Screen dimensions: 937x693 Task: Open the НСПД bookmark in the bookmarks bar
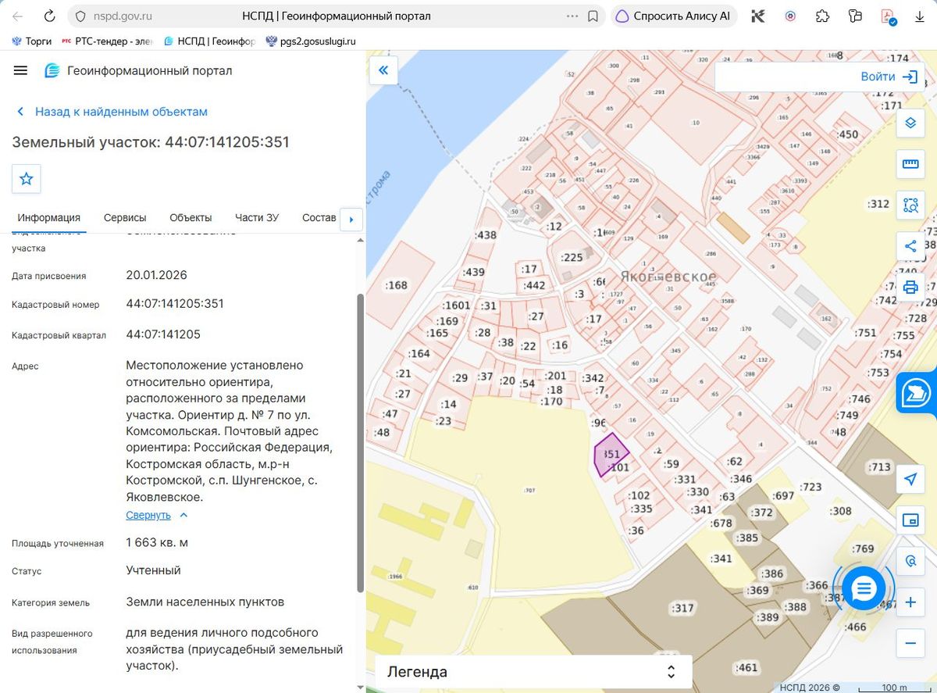coord(209,41)
